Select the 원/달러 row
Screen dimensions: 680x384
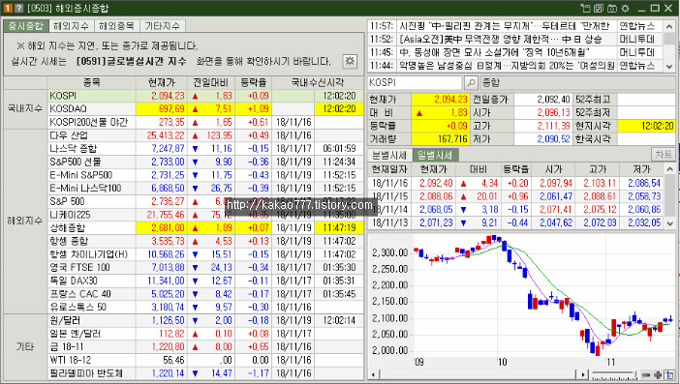[205, 320]
